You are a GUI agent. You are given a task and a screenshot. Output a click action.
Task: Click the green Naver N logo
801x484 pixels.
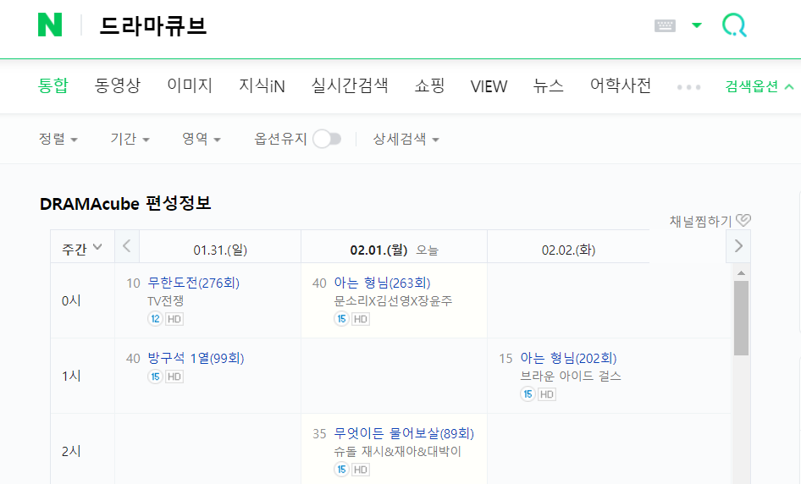(50, 25)
